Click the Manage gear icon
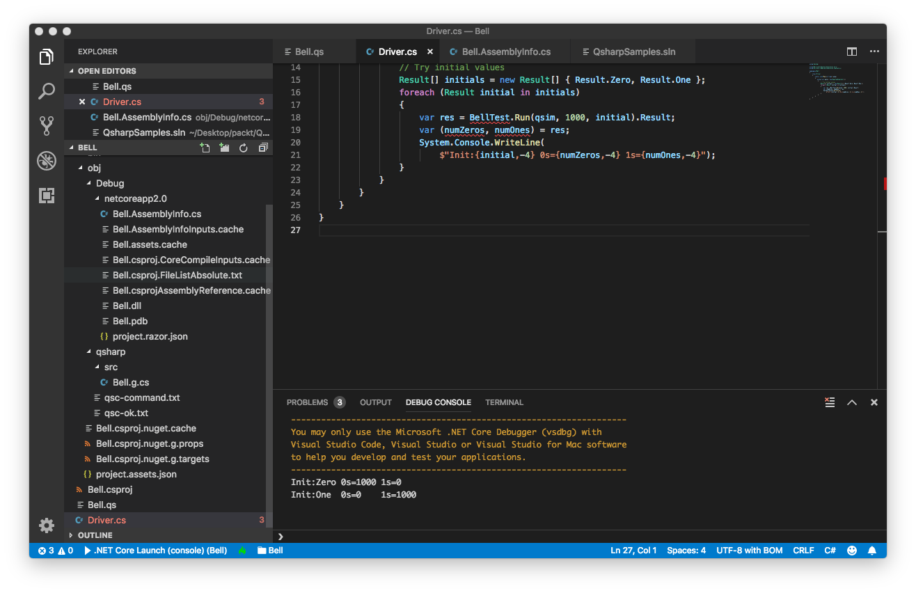The width and height of the screenshot is (916, 593). [x=47, y=525]
